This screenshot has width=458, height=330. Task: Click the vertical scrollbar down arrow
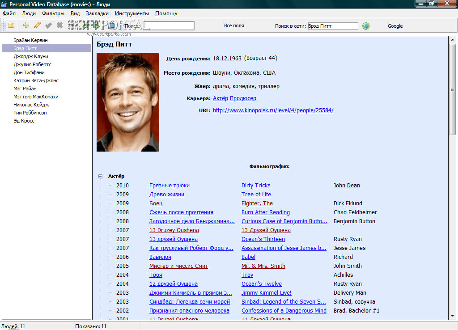click(453, 316)
